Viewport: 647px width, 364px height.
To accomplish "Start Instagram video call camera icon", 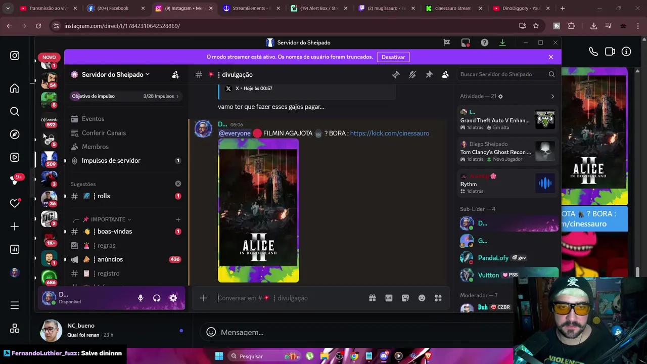I will [x=610, y=52].
